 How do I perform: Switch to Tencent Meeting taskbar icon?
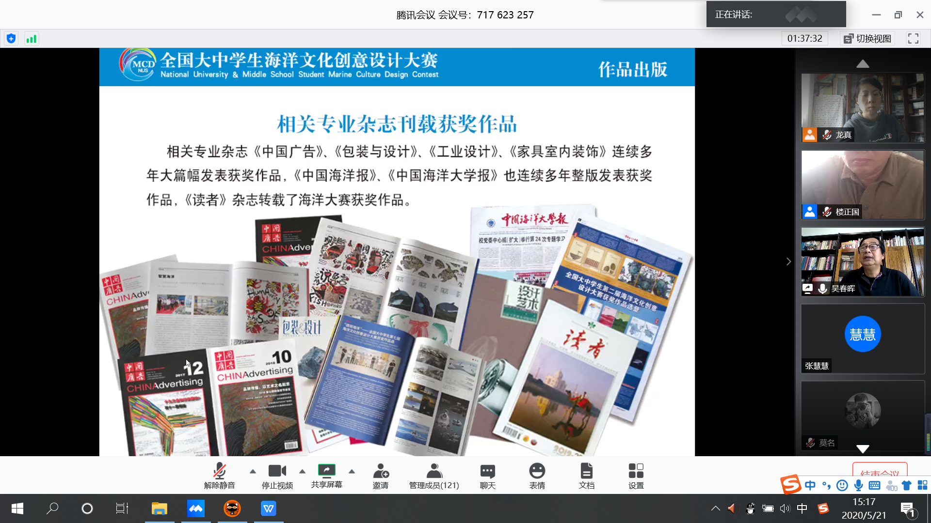tap(196, 508)
